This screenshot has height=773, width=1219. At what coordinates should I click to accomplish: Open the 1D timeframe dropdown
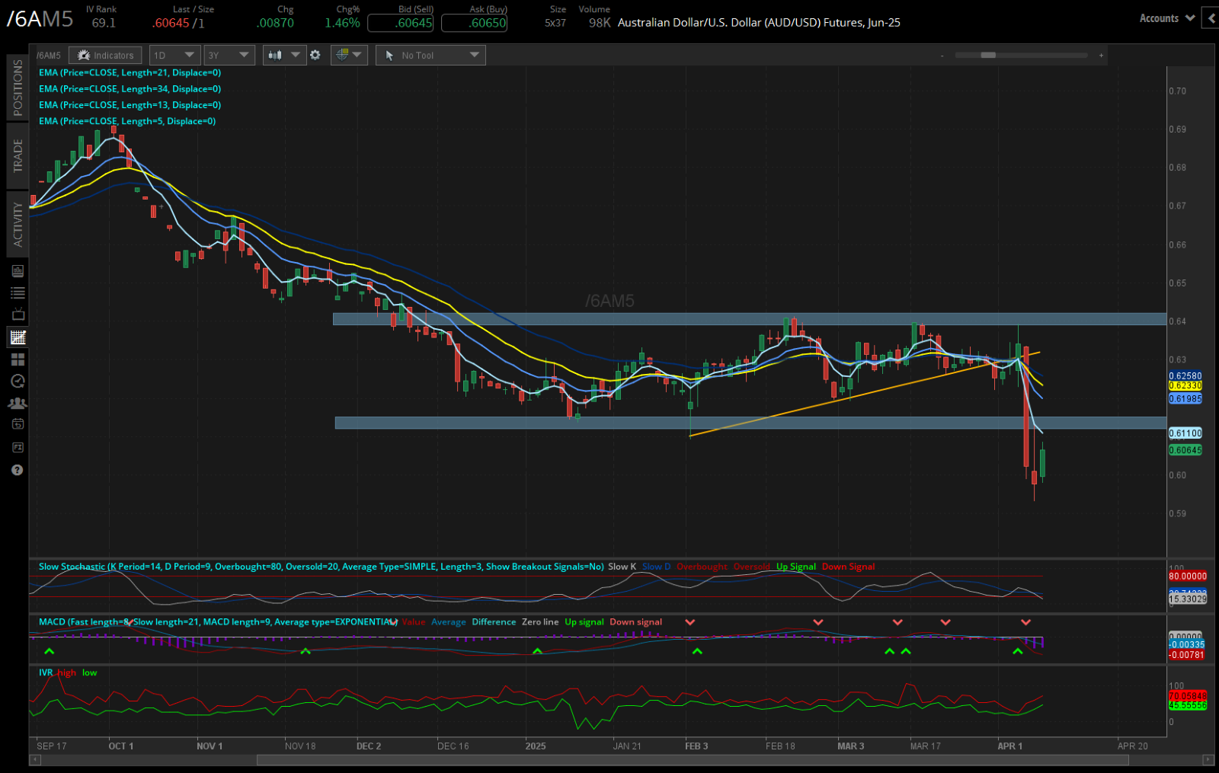coord(174,55)
